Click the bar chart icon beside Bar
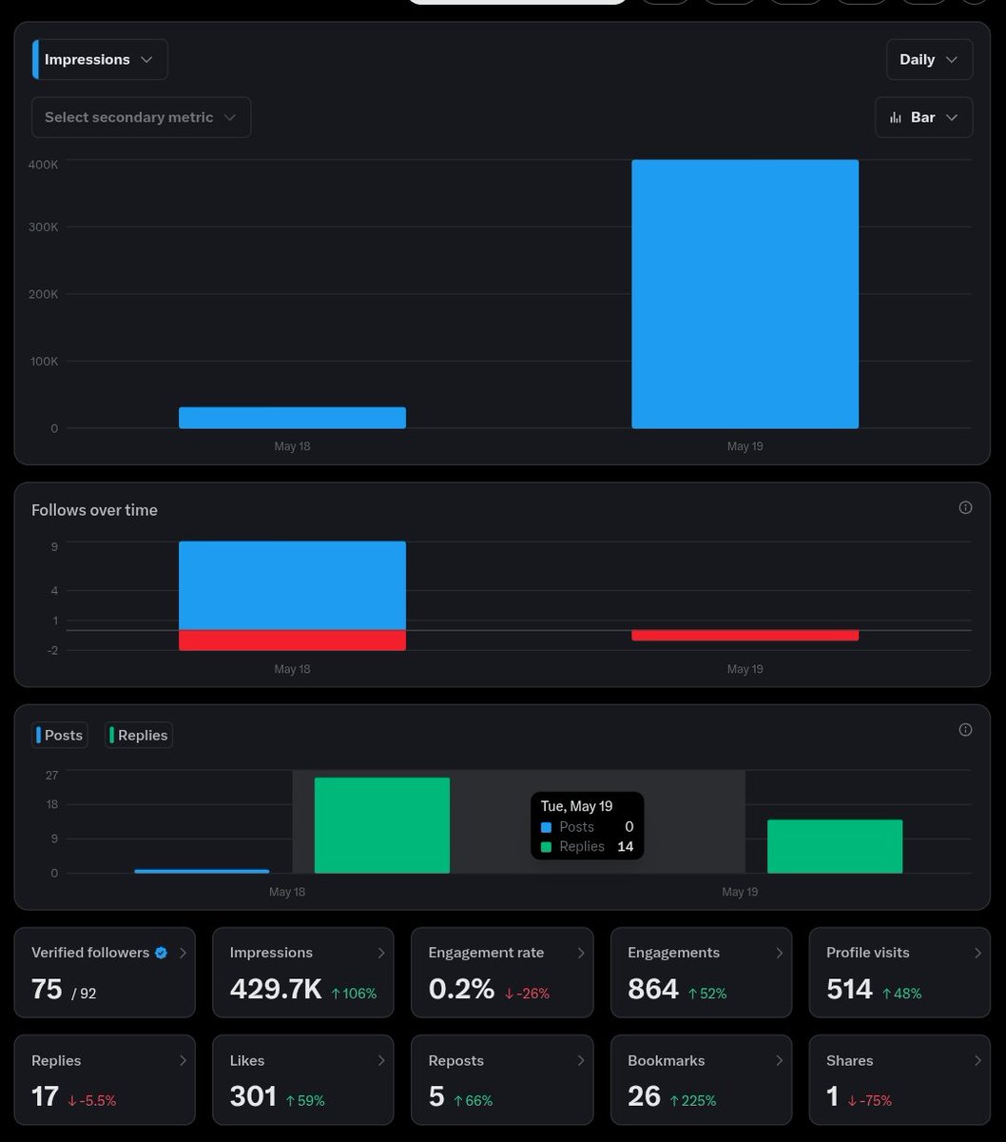This screenshot has width=1006, height=1142. point(895,117)
